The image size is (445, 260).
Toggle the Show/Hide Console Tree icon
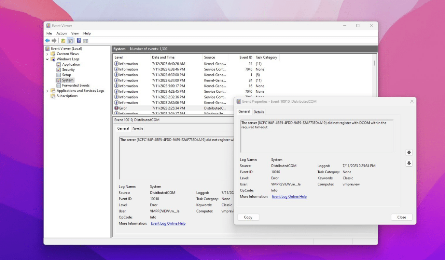point(70,41)
